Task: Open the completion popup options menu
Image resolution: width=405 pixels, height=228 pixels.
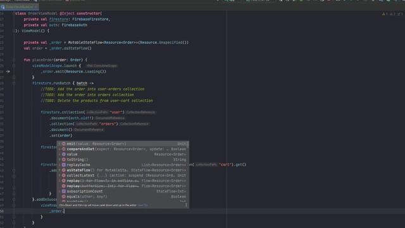Action: click(x=186, y=205)
